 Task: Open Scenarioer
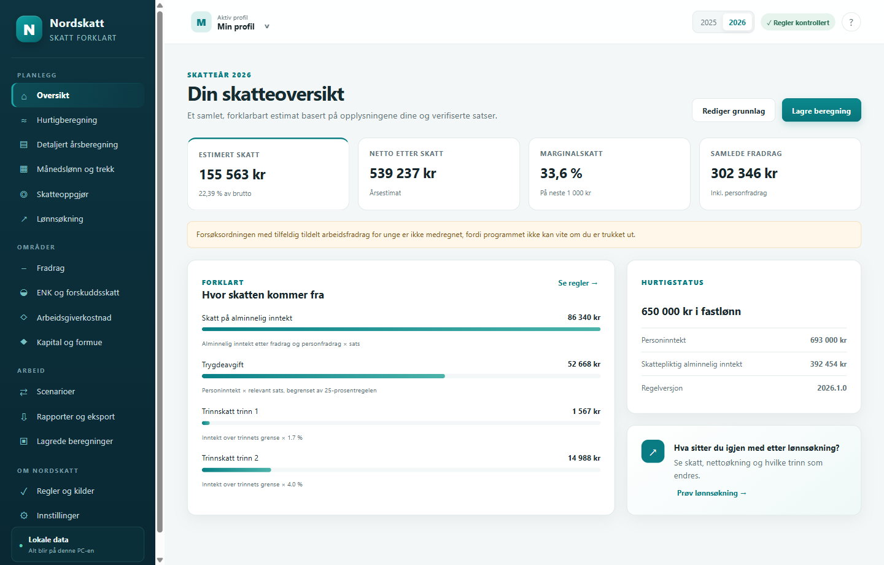click(78, 392)
